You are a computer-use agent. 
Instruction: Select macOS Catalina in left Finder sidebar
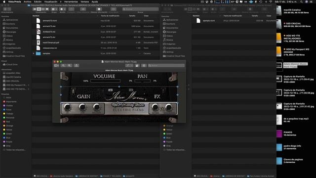click(x=13, y=77)
